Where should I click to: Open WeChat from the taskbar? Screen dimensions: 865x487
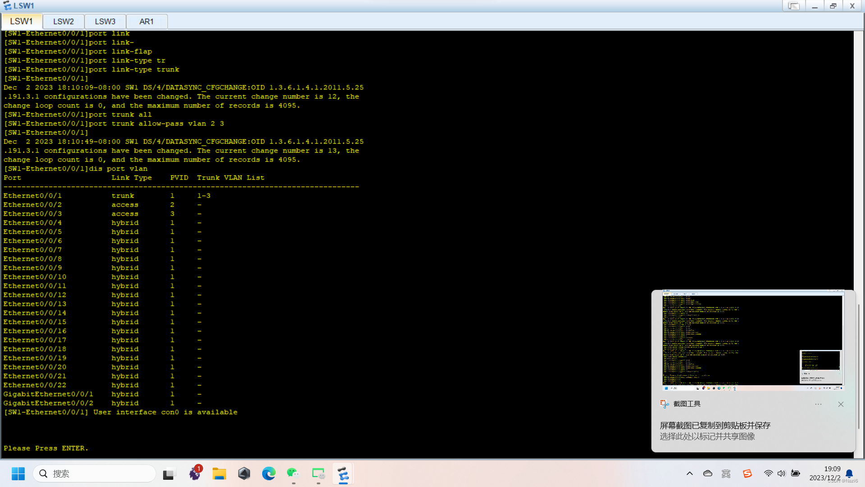tap(293, 473)
